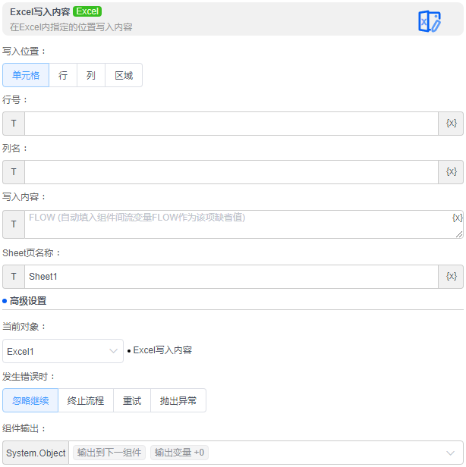This screenshot has width=466, height=467.
Task: Click the green Excel tag badge
Action: click(x=87, y=11)
